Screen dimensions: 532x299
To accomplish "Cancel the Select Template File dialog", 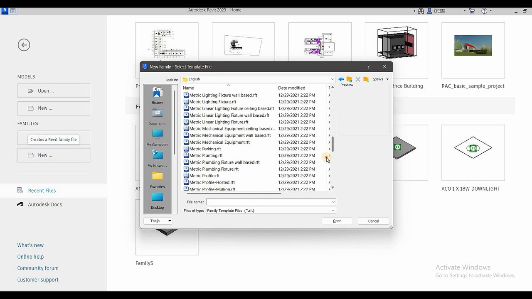I will [x=373, y=221].
